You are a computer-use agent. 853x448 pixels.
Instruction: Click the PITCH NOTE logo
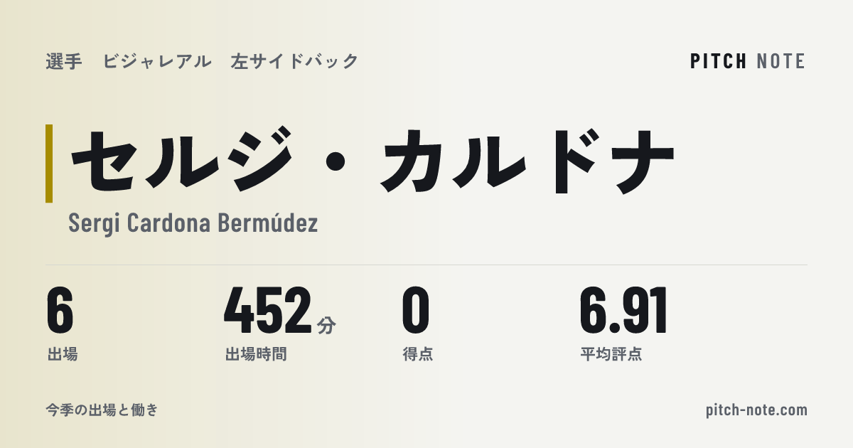point(748,61)
